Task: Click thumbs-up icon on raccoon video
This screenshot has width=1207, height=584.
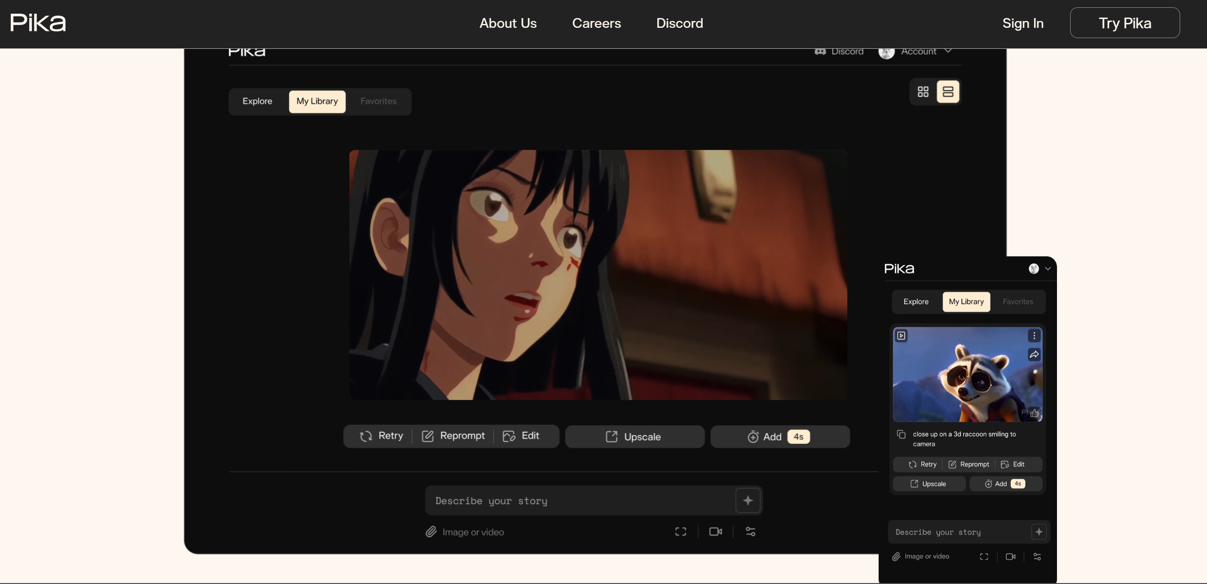Action: pyautogui.click(x=1035, y=413)
